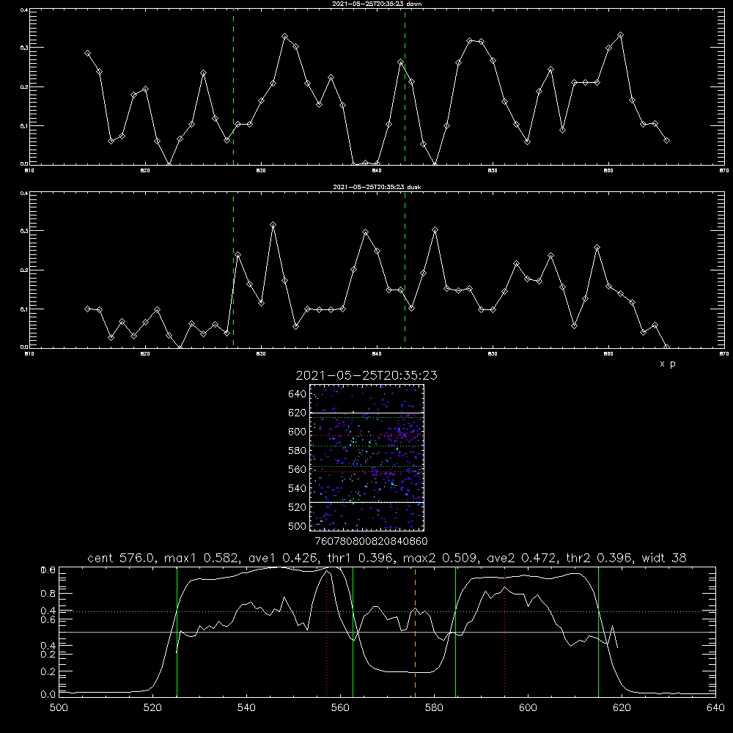Open the colored photon count image

coord(366,457)
